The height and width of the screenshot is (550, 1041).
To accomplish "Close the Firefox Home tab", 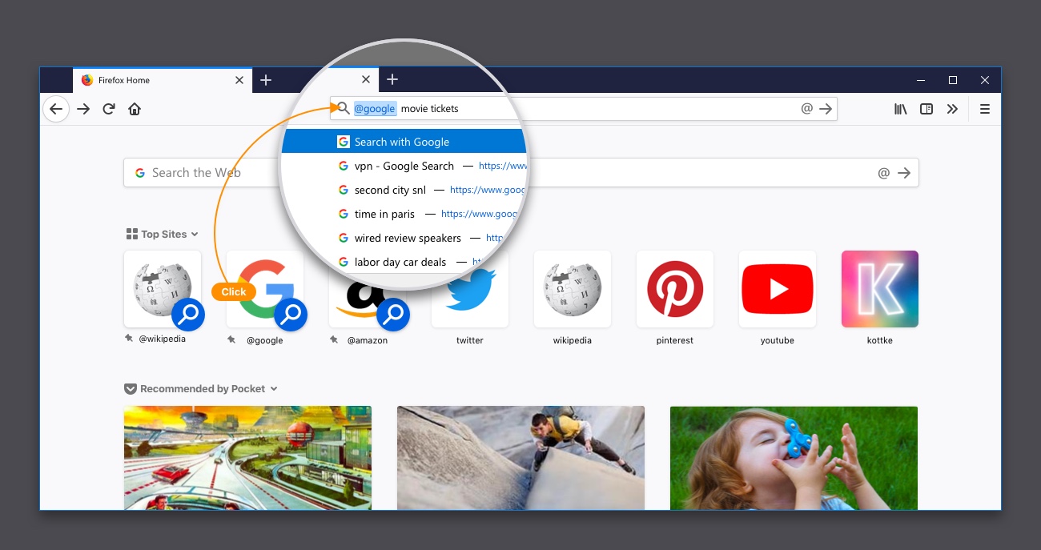I will pyautogui.click(x=239, y=80).
